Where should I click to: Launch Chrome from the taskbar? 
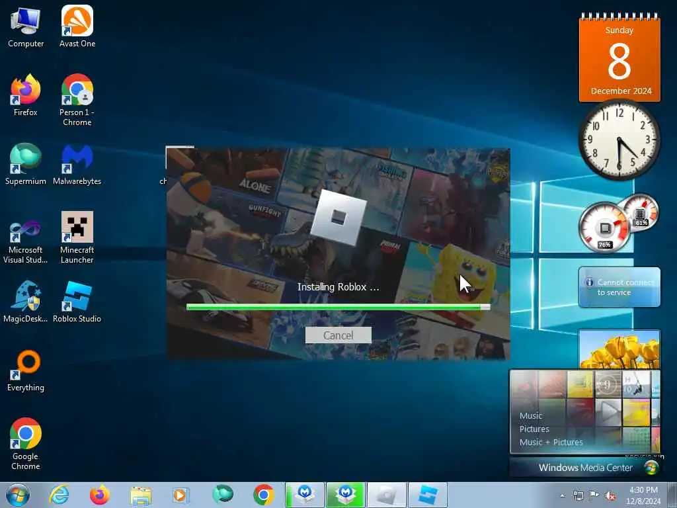tap(263, 495)
